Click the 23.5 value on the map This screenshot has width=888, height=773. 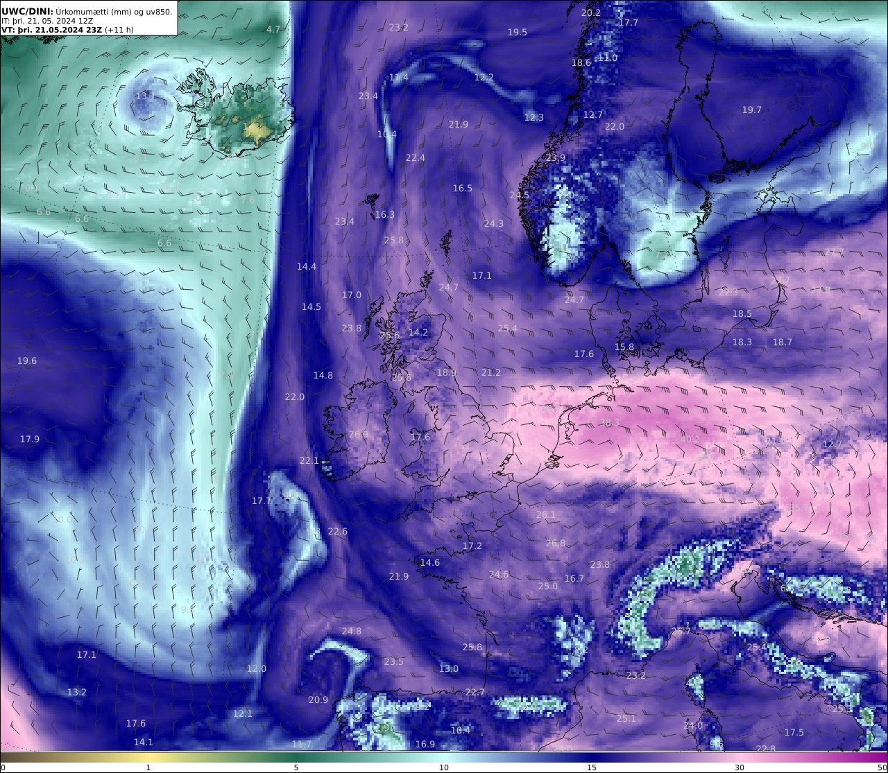(394, 661)
